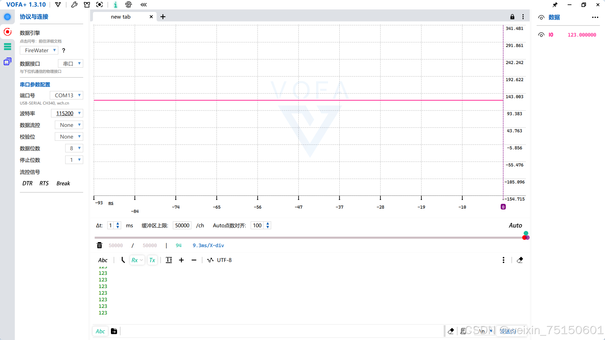This screenshot has height=340, width=605.
Task: Click the Break signal button
Action: pyautogui.click(x=63, y=183)
